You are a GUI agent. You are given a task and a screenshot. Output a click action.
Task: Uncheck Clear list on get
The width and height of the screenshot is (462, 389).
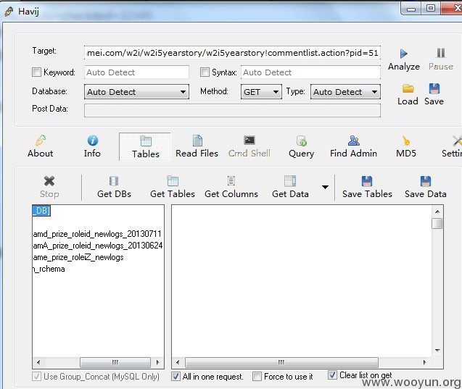click(332, 375)
